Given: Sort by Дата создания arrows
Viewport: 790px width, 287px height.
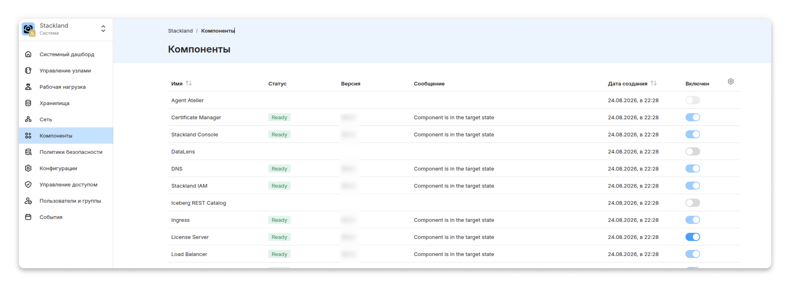Looking at the screenshot, I should pyautogui.click(x=654, y=83).
